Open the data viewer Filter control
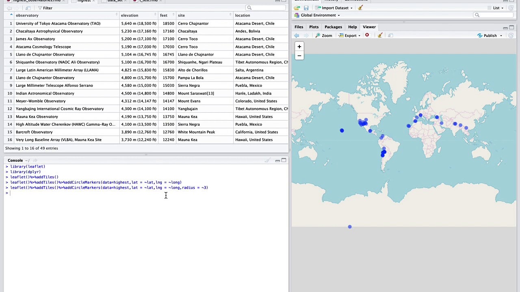Image resolution: width=520 pixels, height=292 pixels. tap(45, 8)
